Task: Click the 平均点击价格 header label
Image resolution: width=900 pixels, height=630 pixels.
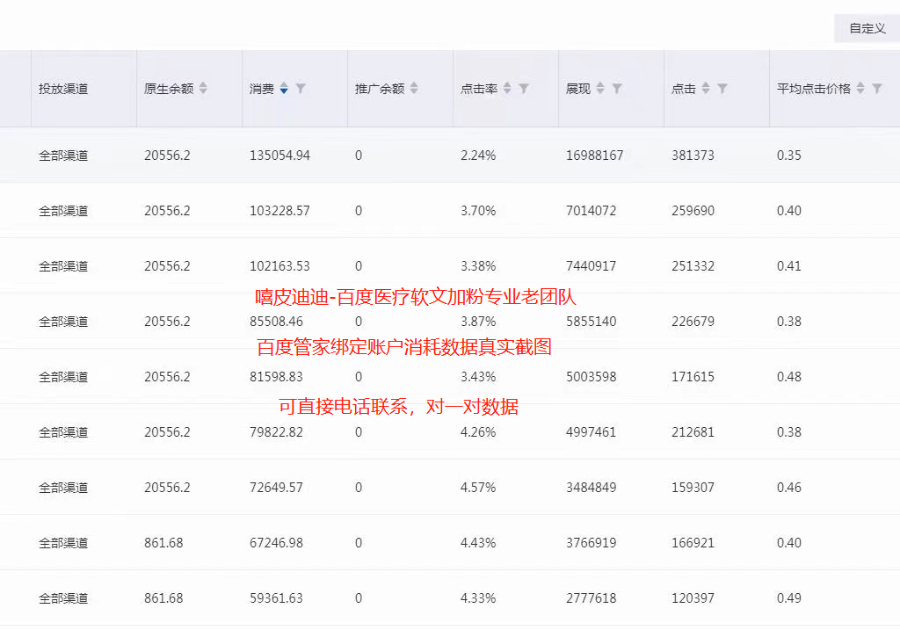Action: 813,89
